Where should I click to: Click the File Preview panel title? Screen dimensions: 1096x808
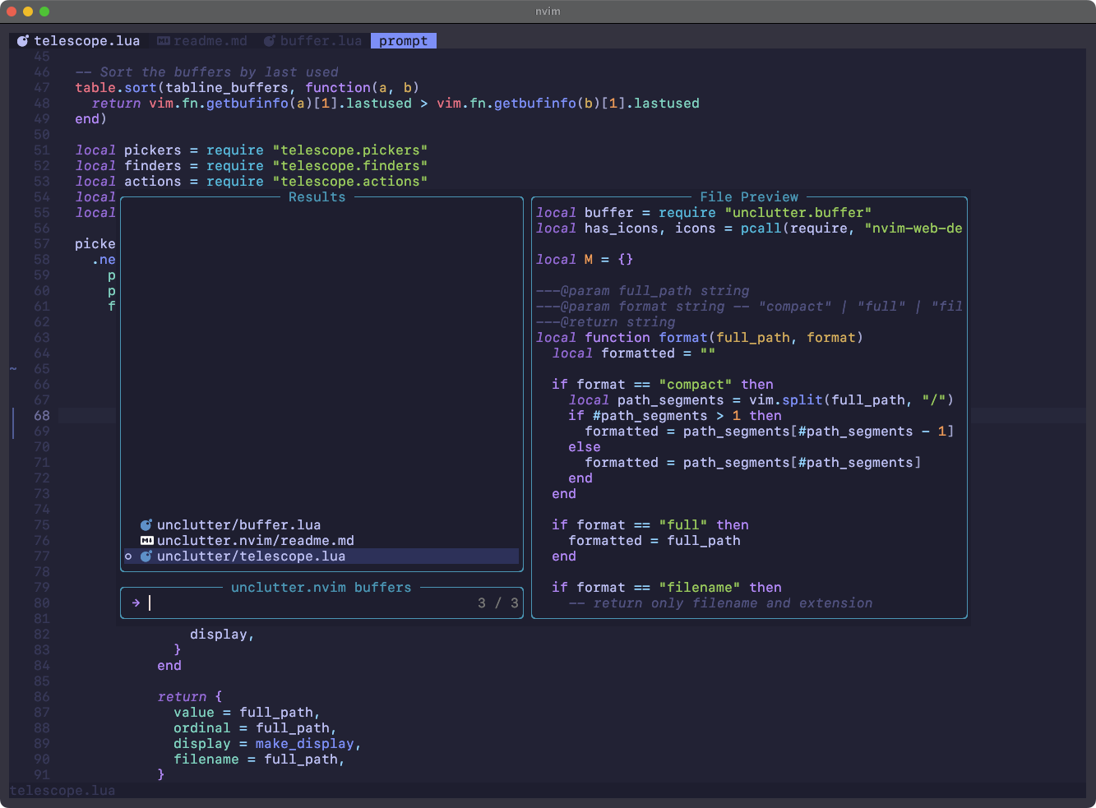749,197
